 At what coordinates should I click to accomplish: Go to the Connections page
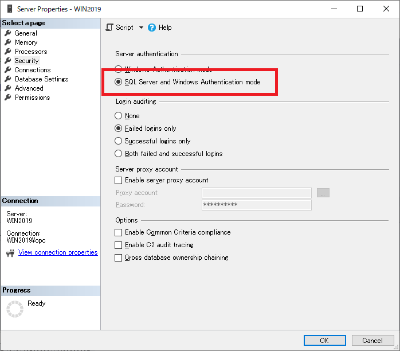point(33,70)
